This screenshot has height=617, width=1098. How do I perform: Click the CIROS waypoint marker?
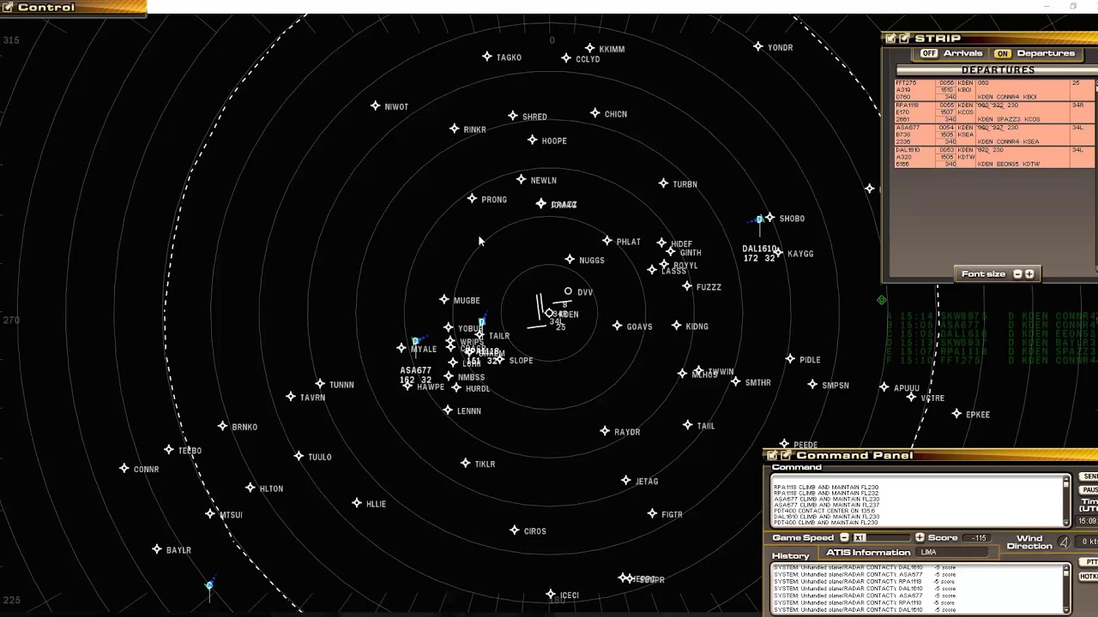(515, 530)
